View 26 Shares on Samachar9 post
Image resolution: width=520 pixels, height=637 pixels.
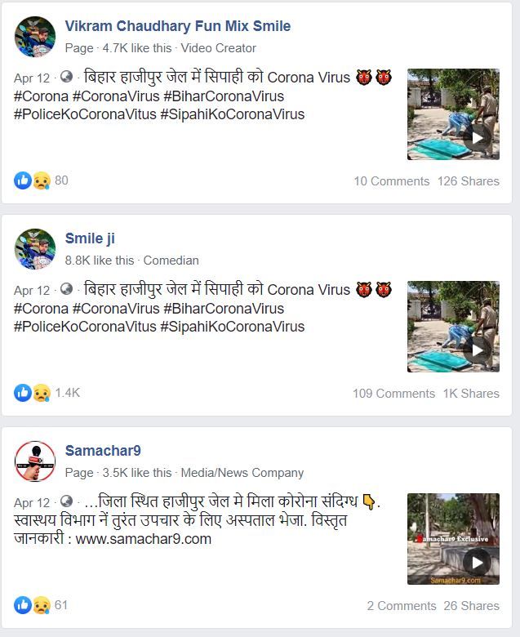471,606
